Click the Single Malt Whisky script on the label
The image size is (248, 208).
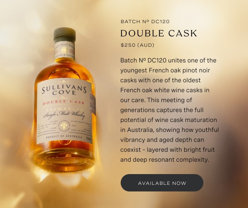pyautogui.click(x=64, y=115)
